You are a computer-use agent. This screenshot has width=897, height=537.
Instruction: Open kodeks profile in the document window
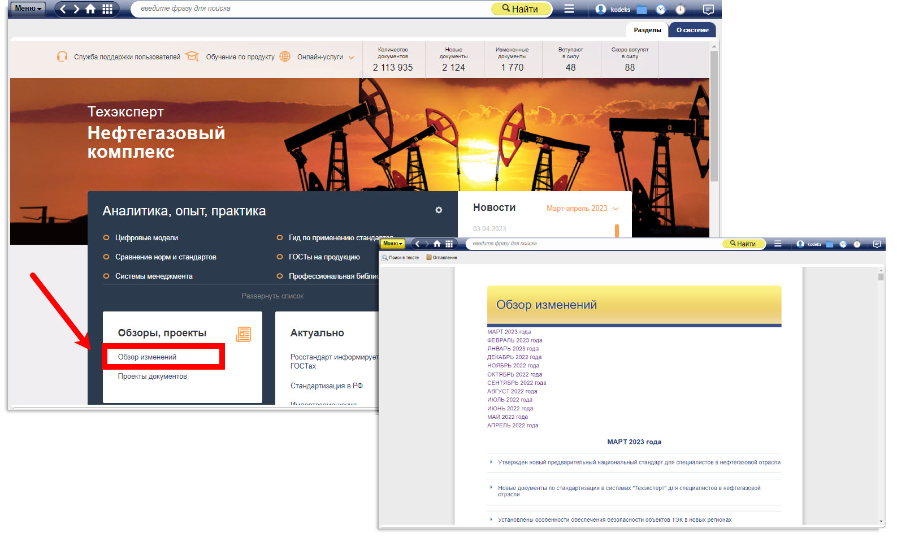pyautogui.click(x=809, y=244)
